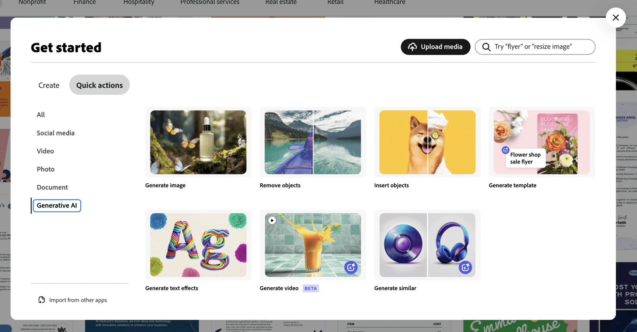Click the BETA badge
The height and width of the screenshot is (332, 637).
coord(311,288)
